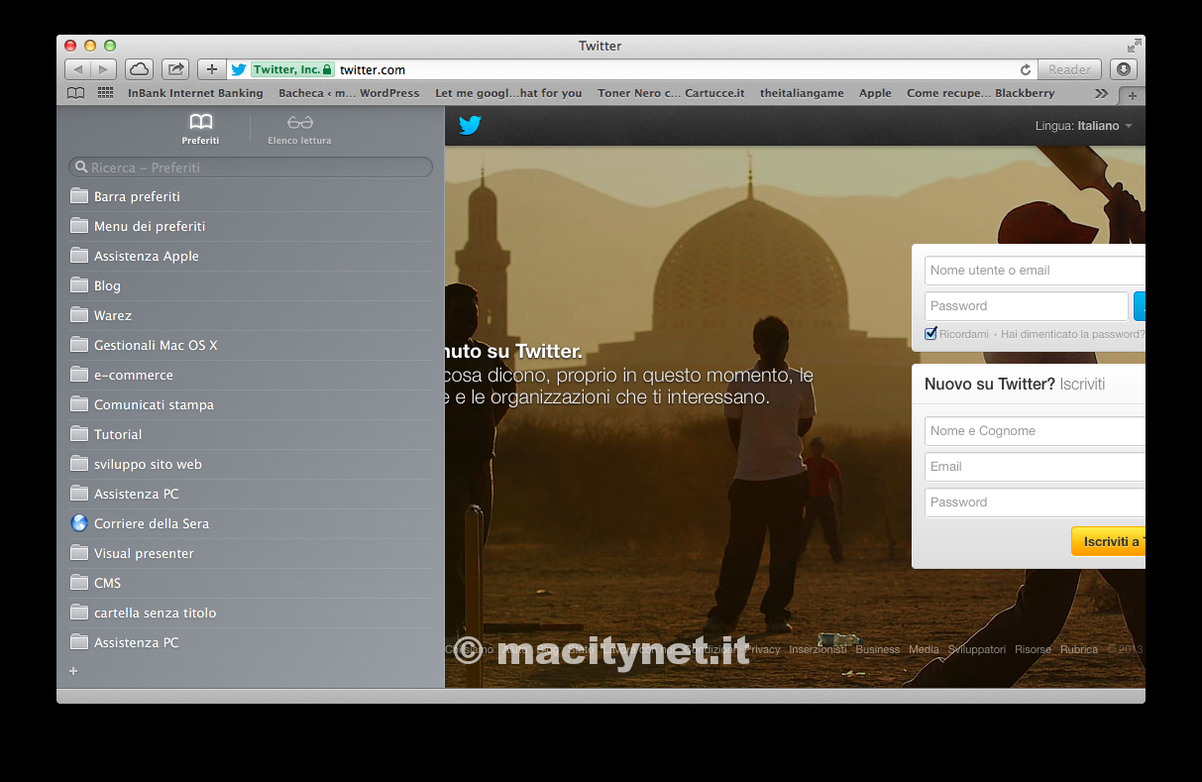Open Bacheca WordPress bookmark
This screenshot has height=782, width=1202.
coord(349,93)
